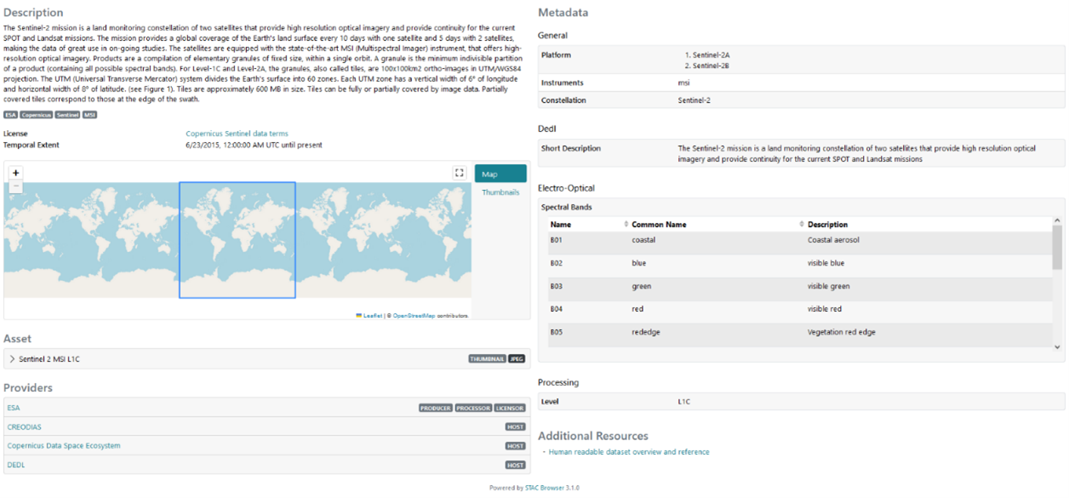Open Copernicus Sentinel data terms
Screen dimensions: 1069x498
click(238, 134)
